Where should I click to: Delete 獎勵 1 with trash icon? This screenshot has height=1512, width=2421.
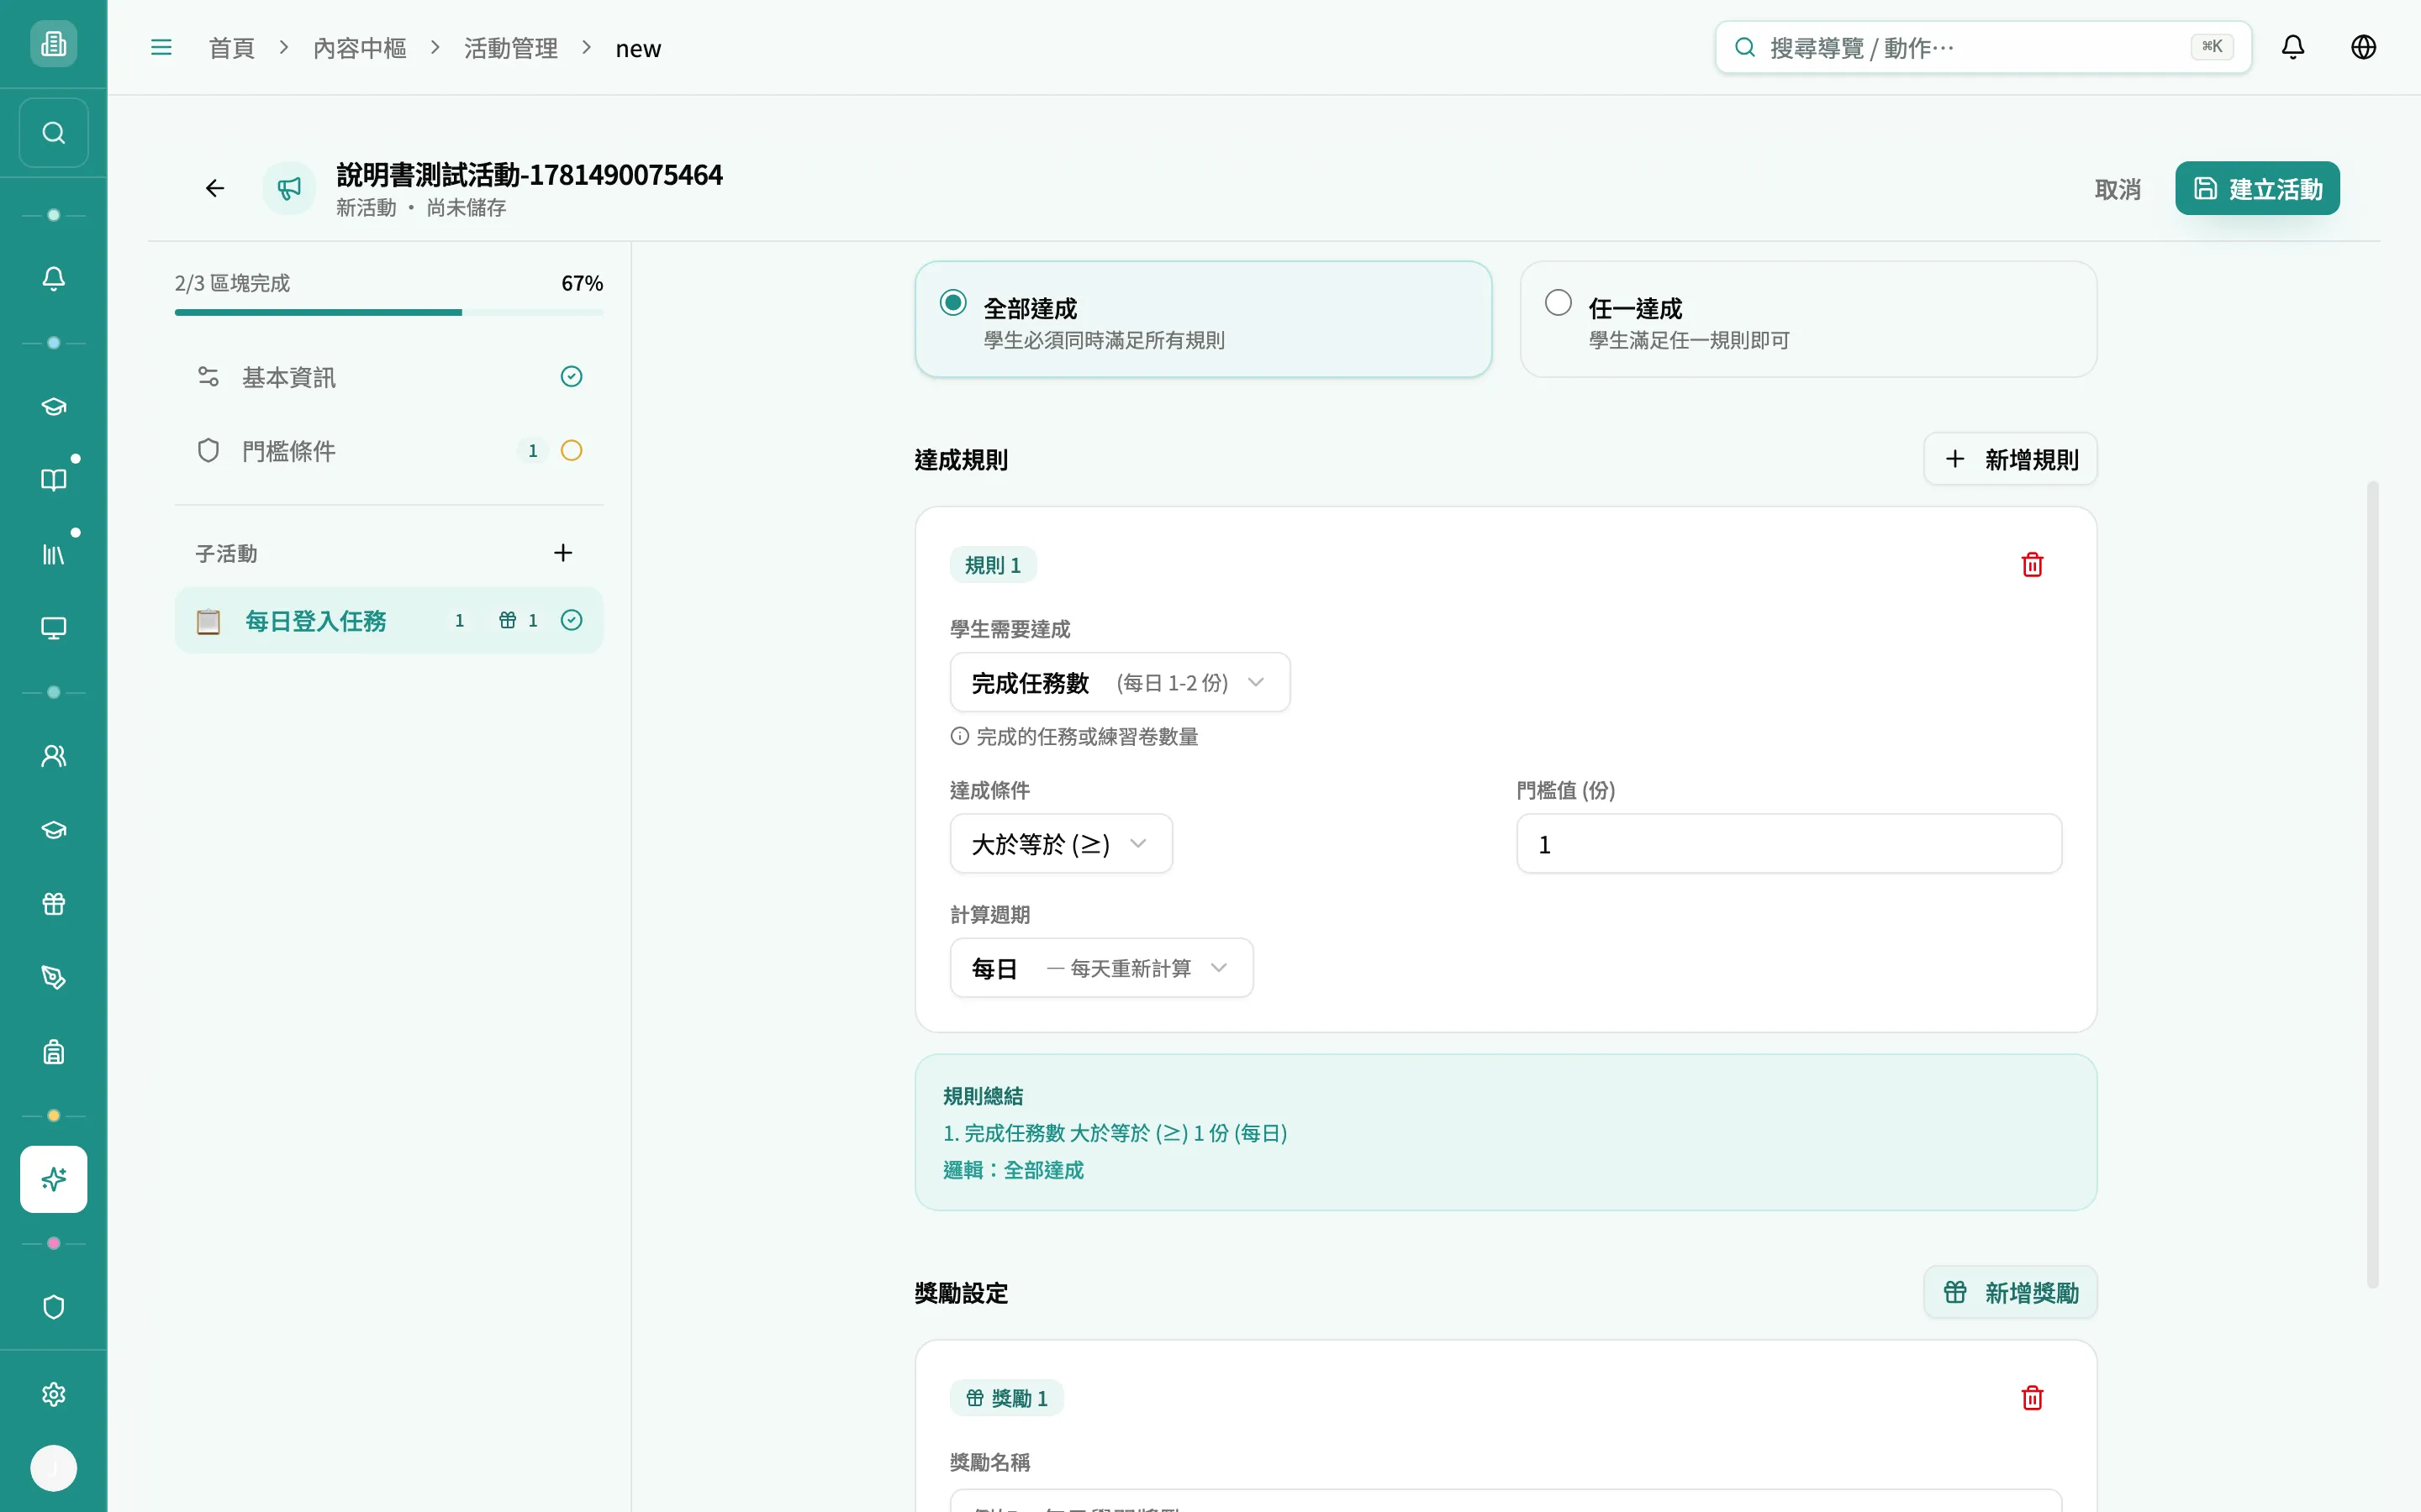pyautogui.click(x=2032, y=1398)
